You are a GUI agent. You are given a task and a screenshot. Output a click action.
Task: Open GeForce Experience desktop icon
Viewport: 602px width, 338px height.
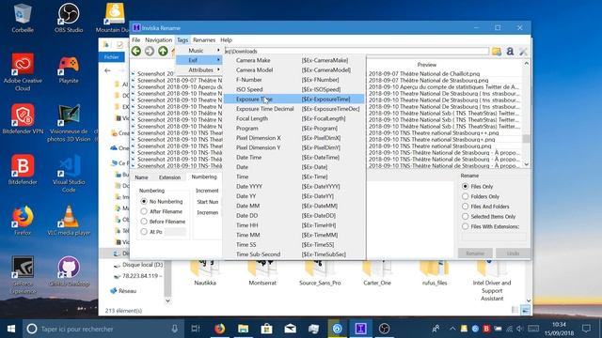[x=23, y=275]
